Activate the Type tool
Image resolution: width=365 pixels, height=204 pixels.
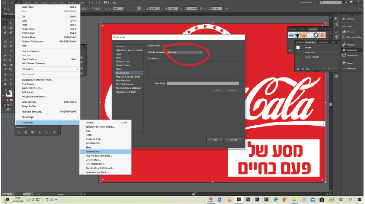[5, 37]
